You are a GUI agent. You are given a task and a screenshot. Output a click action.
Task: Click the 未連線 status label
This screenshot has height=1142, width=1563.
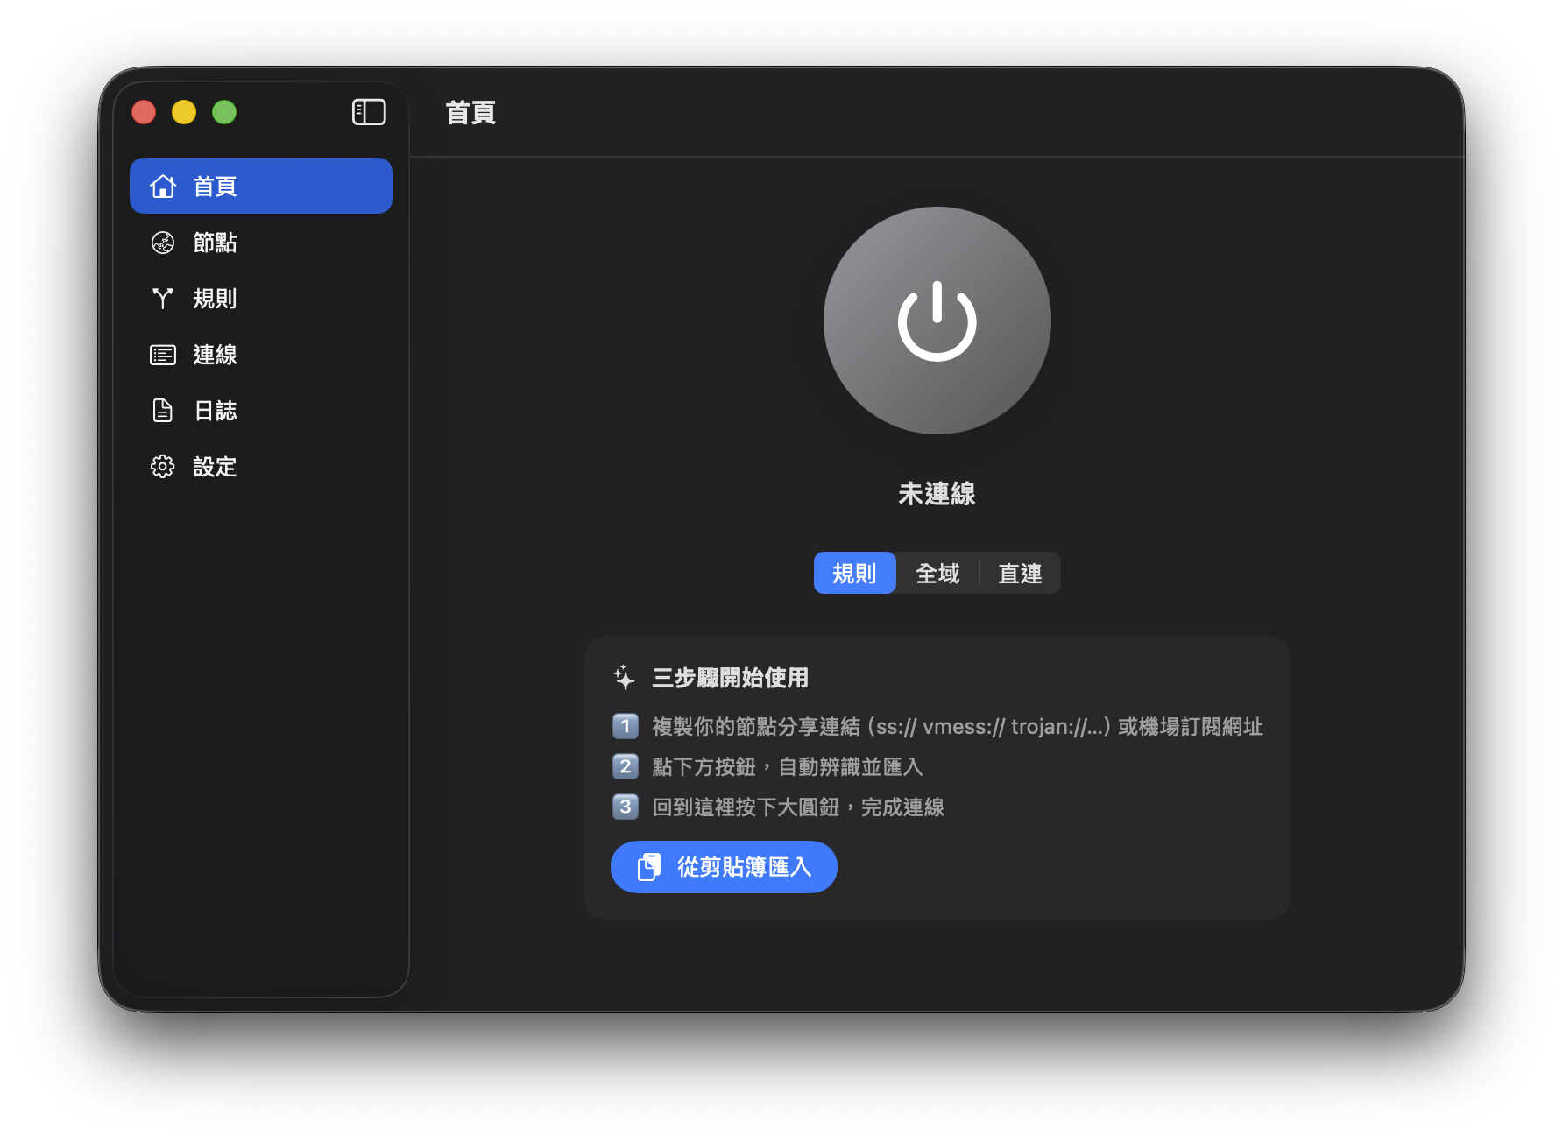[937, 494]
